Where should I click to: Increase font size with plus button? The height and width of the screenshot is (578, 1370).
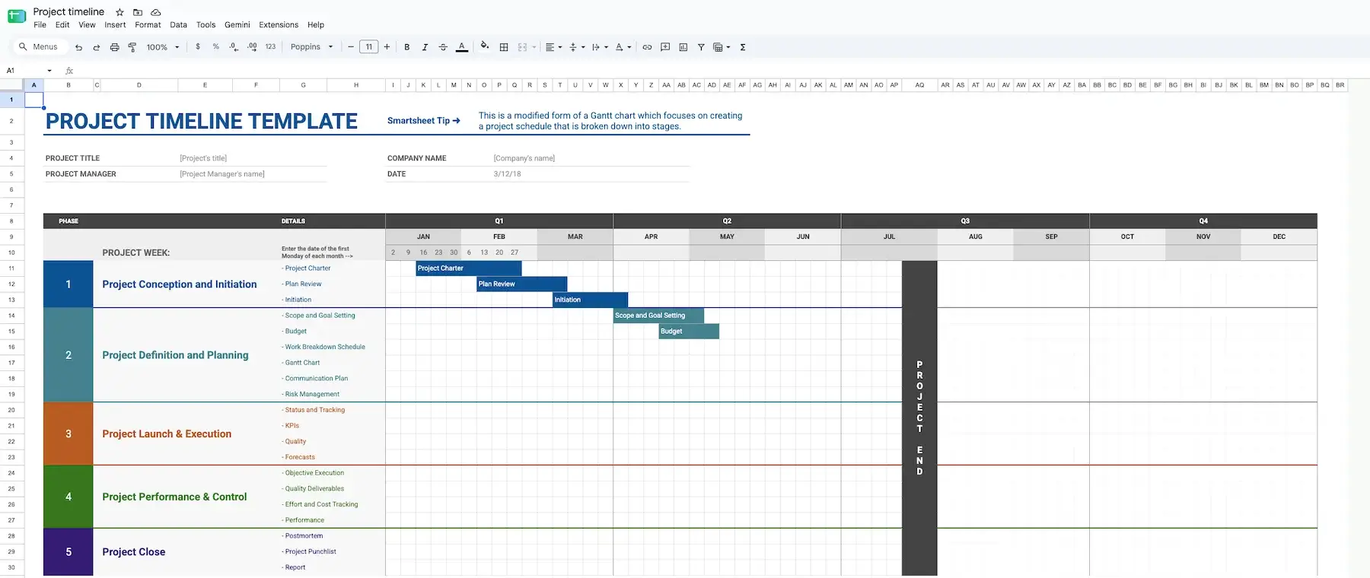[387, 46]
